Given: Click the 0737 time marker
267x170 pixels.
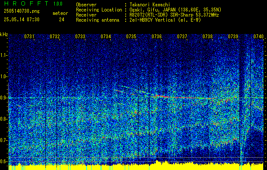Looking at the screenshot, I should [182, 37].
